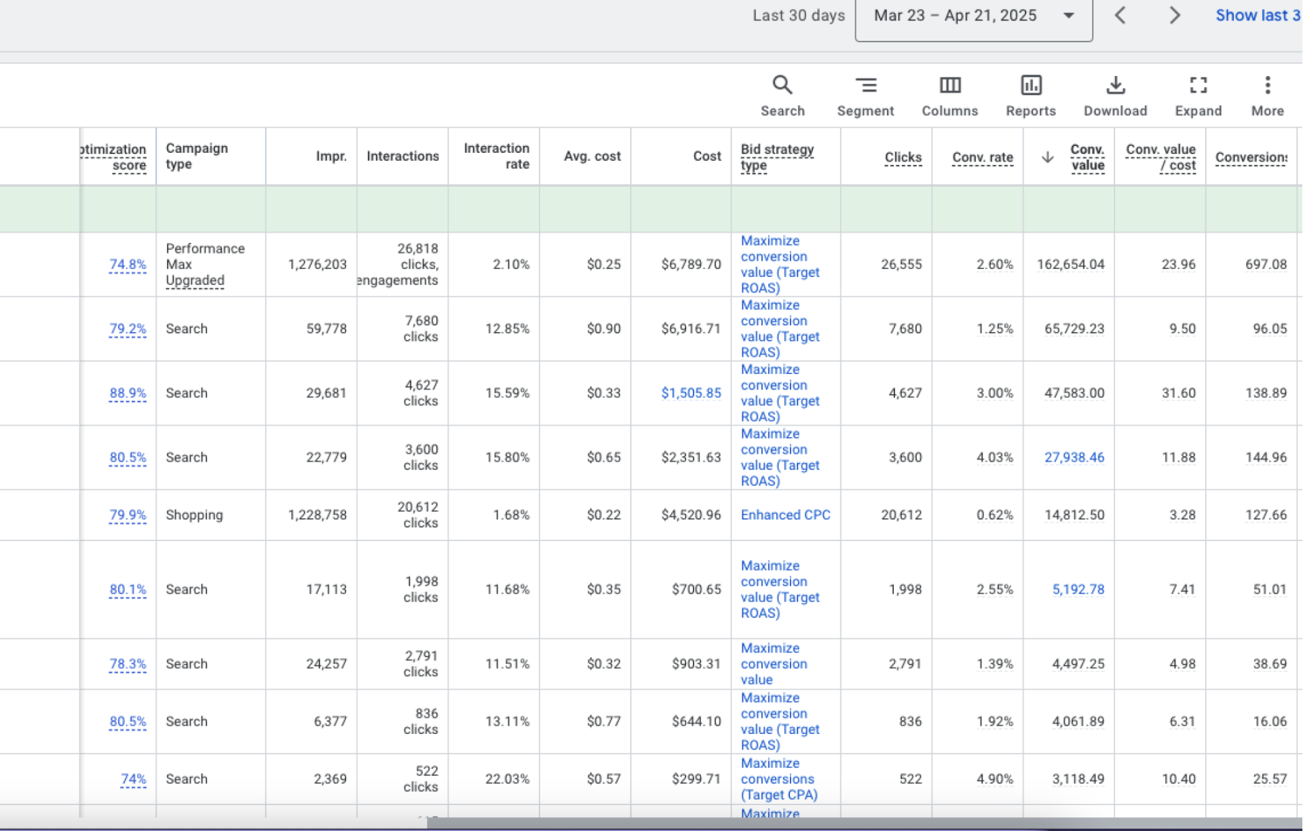This screenshot has height=831, width=1303.
Task: Go to the next date period arrow
Action: [1174, 15]
